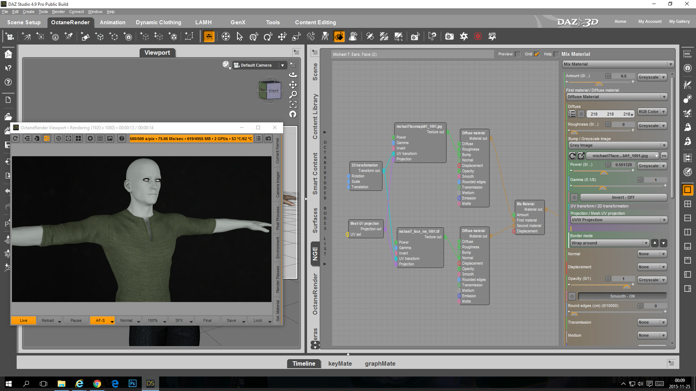Open the Render menu
The height and width of the screenshot is (391, 696).
point(58,12)
